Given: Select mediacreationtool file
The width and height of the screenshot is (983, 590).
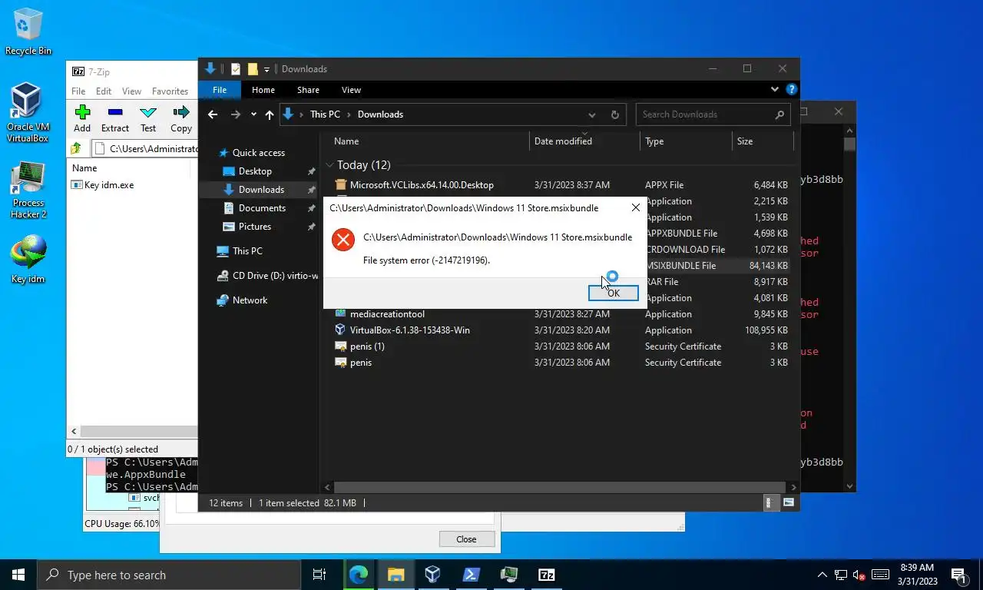Looking at the screenshot, I should (387, 314).
